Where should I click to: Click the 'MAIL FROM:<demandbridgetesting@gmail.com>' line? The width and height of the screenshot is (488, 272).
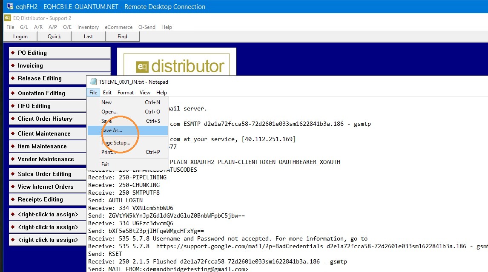pyautogui.click(x=168, y=269)
